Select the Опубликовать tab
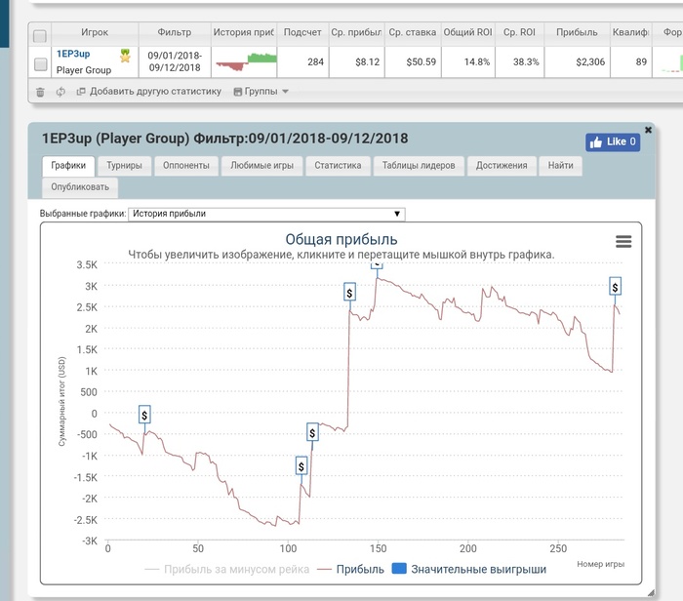The image size is (683, 601). tap(80, 187)
